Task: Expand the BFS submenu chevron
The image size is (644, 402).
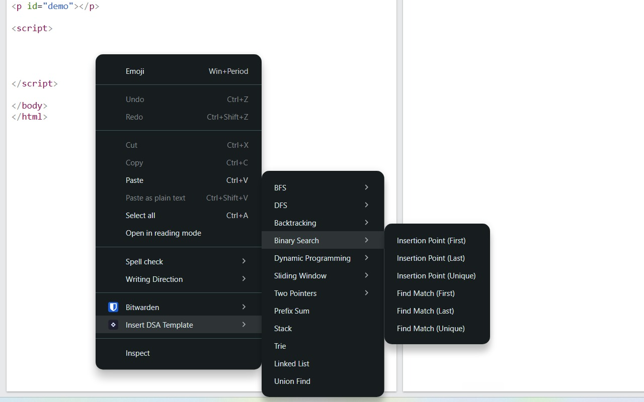Action: (367, 187)
